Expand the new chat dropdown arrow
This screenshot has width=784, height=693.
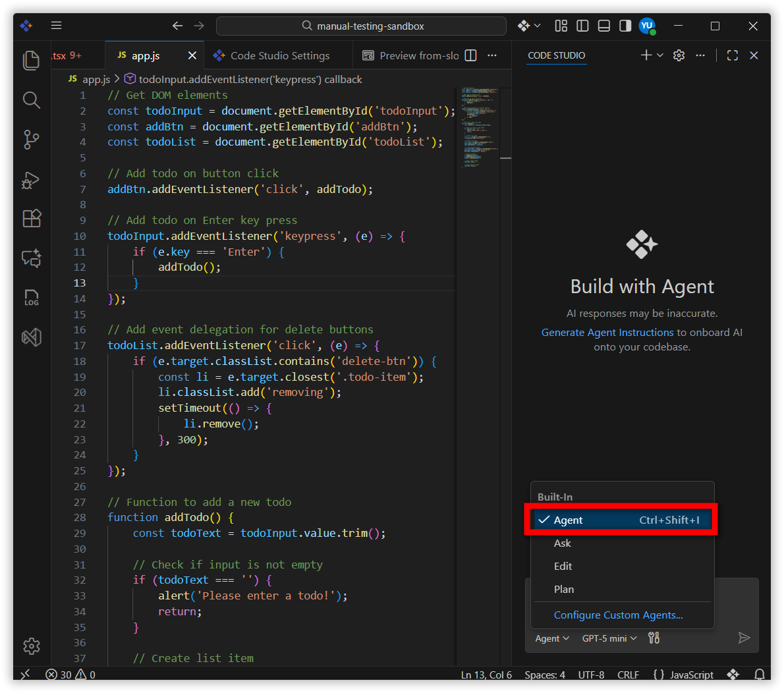pyautogui.click(x=660, y=55)
